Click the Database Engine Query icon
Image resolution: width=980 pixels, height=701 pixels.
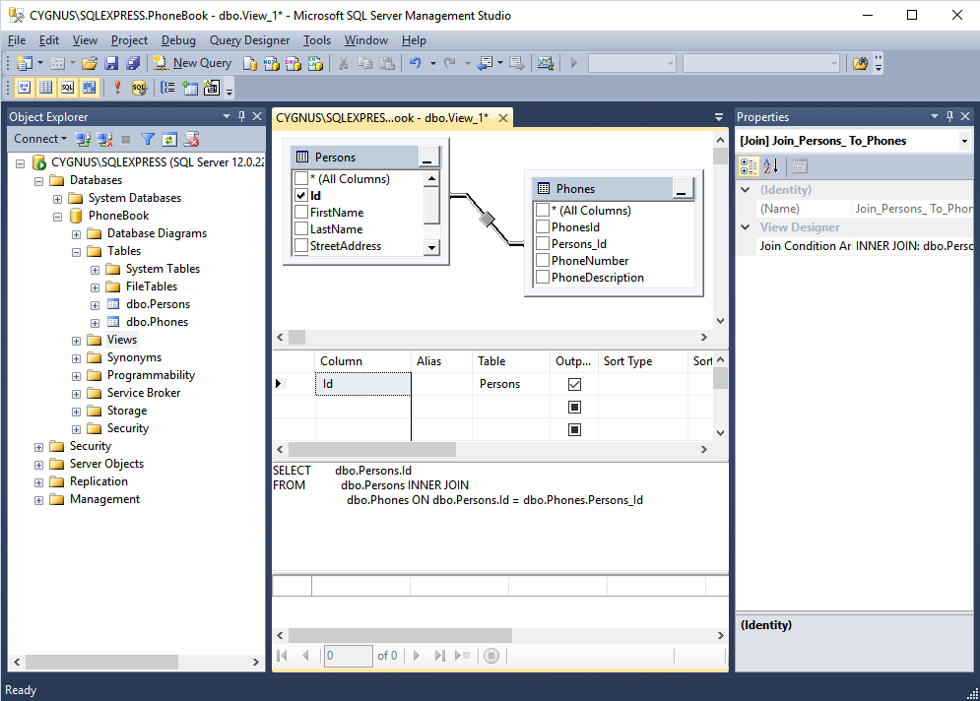click(250, 63)
